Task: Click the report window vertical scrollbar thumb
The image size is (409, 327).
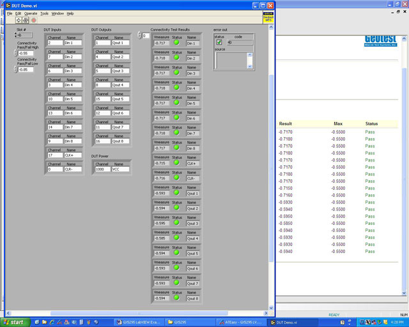Action: (x=404, y=180)
